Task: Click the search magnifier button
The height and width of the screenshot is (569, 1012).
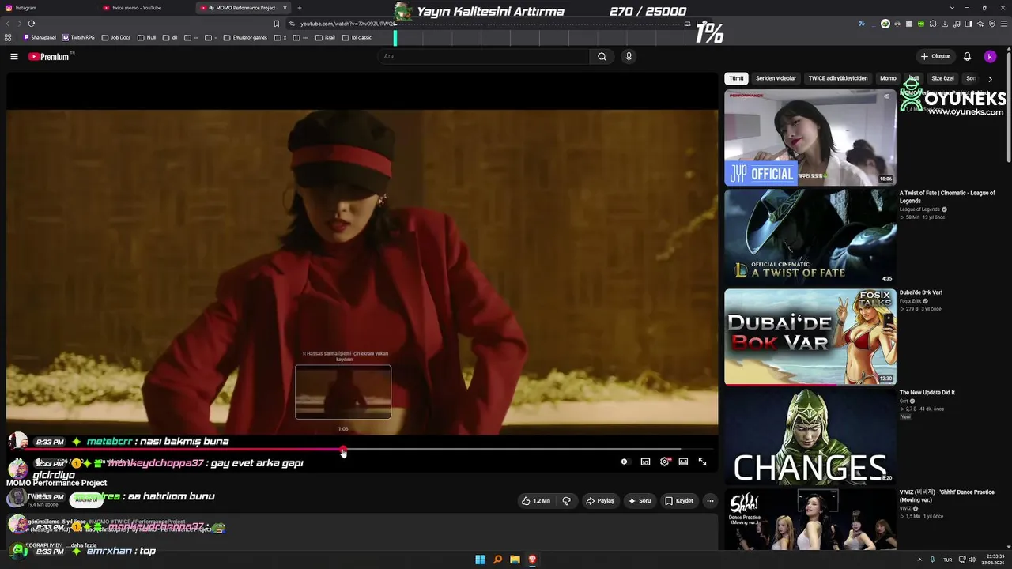Action: [x=602, y=56]
